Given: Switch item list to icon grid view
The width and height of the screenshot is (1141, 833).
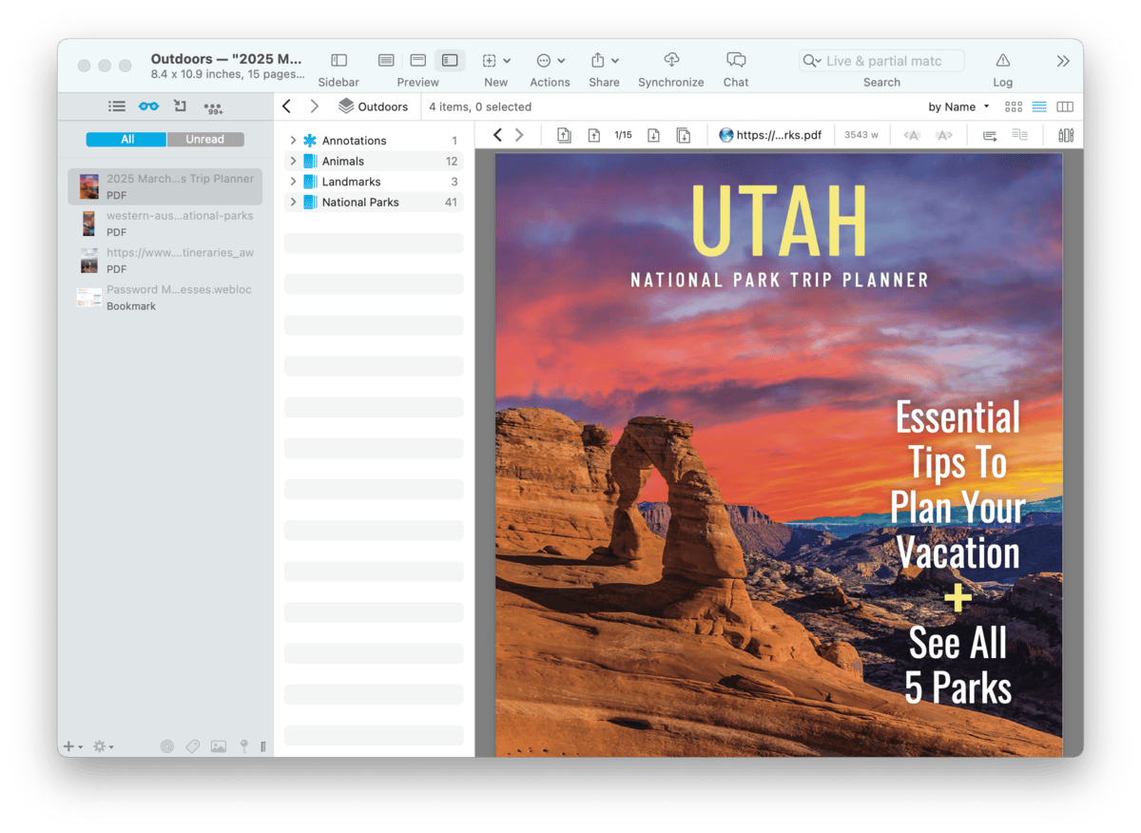Looking at the screenshot, I should point(1014,107).
